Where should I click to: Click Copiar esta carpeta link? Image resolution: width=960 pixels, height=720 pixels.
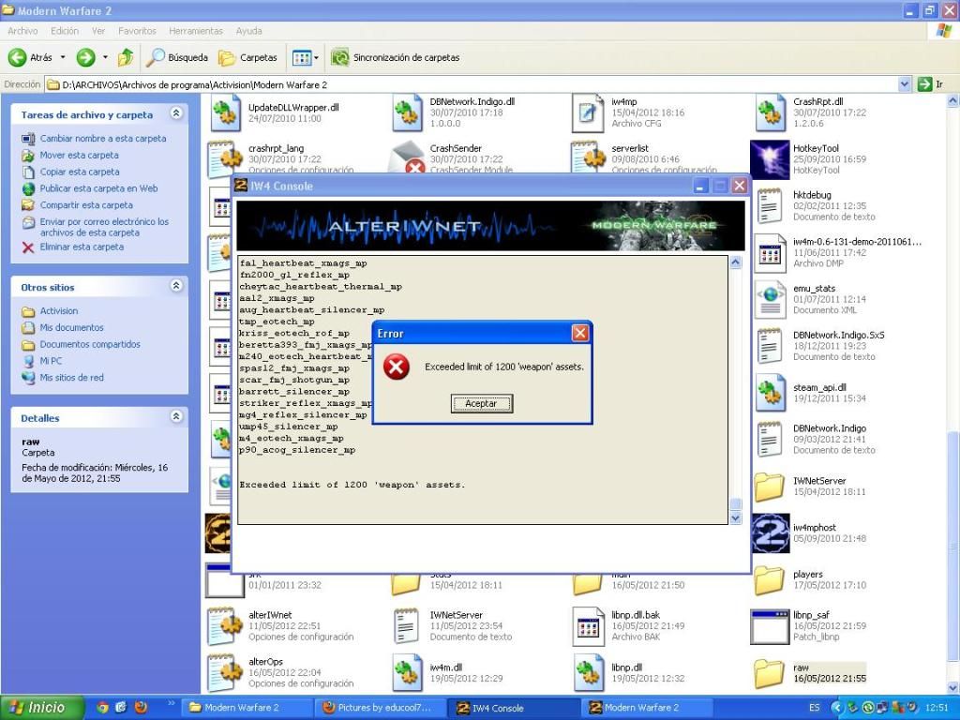click(x=80, y=172)
